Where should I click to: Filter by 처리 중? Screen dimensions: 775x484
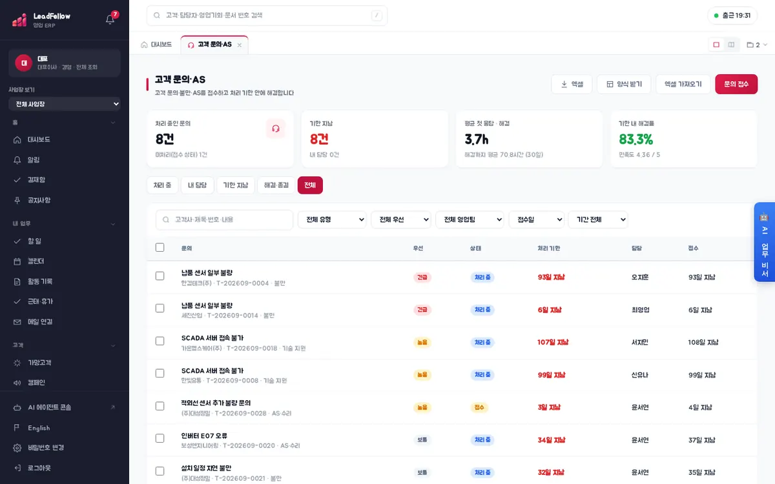point(162,185)
